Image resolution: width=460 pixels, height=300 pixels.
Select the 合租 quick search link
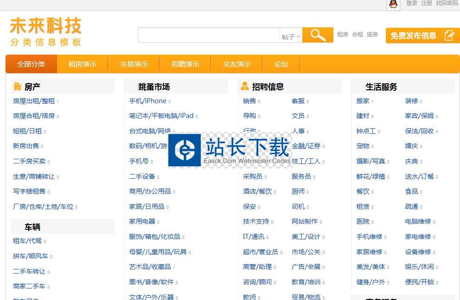click(358, 35)
